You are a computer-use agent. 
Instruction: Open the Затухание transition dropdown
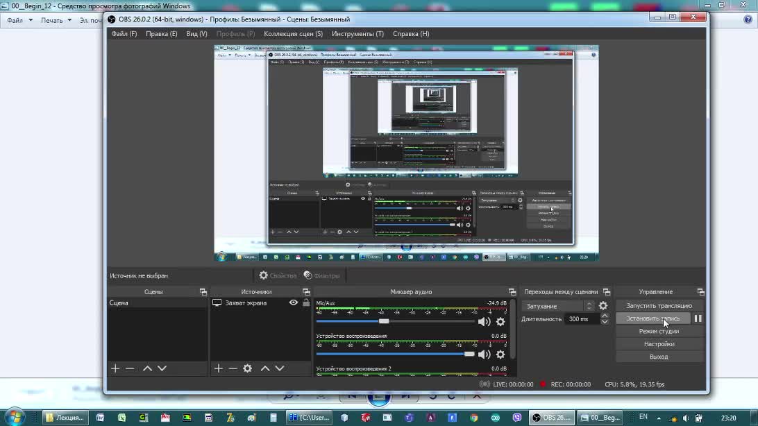pyautogui.click(x=558, y=306)
